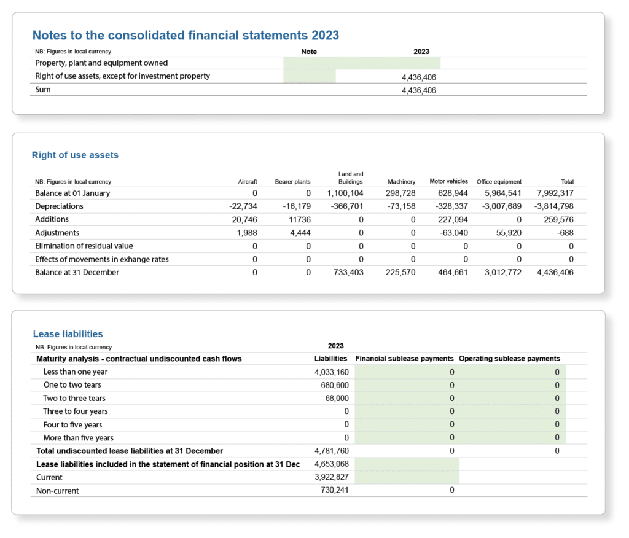Viewport: 629px width, 538px height.
Task: Click closing Office equipment value 3,012,772
Action: click(503, 273)
